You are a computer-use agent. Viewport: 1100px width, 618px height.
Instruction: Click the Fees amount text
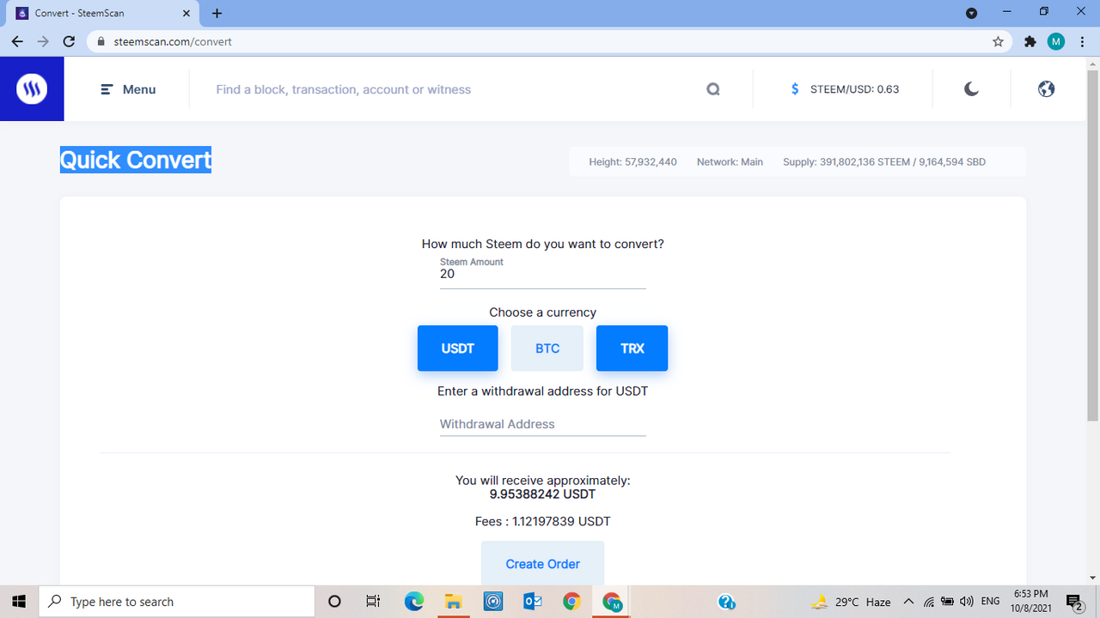pos(542,521)
